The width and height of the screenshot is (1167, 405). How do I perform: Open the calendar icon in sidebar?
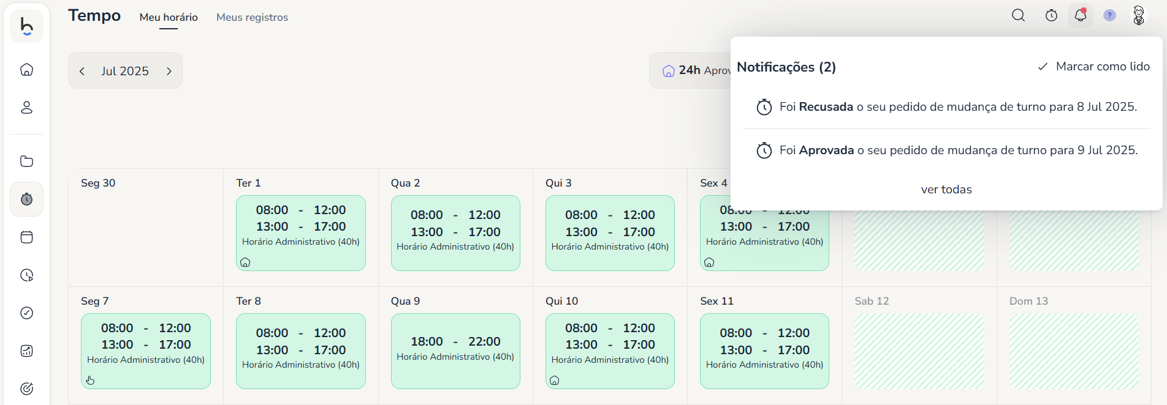[x=26, y=237]
